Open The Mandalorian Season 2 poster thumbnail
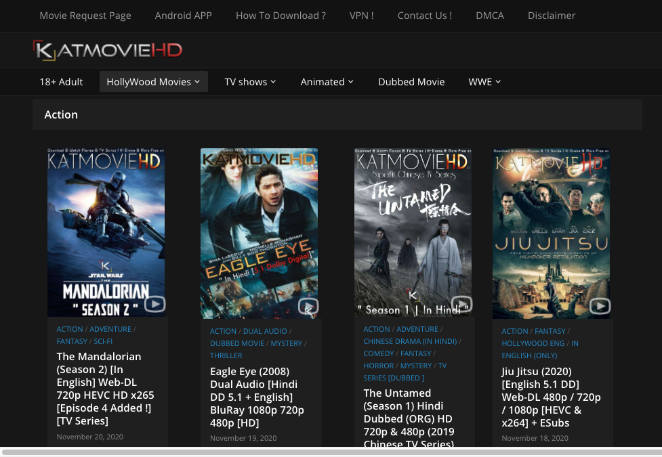This screenshot has height=457, width=662. 106,232
